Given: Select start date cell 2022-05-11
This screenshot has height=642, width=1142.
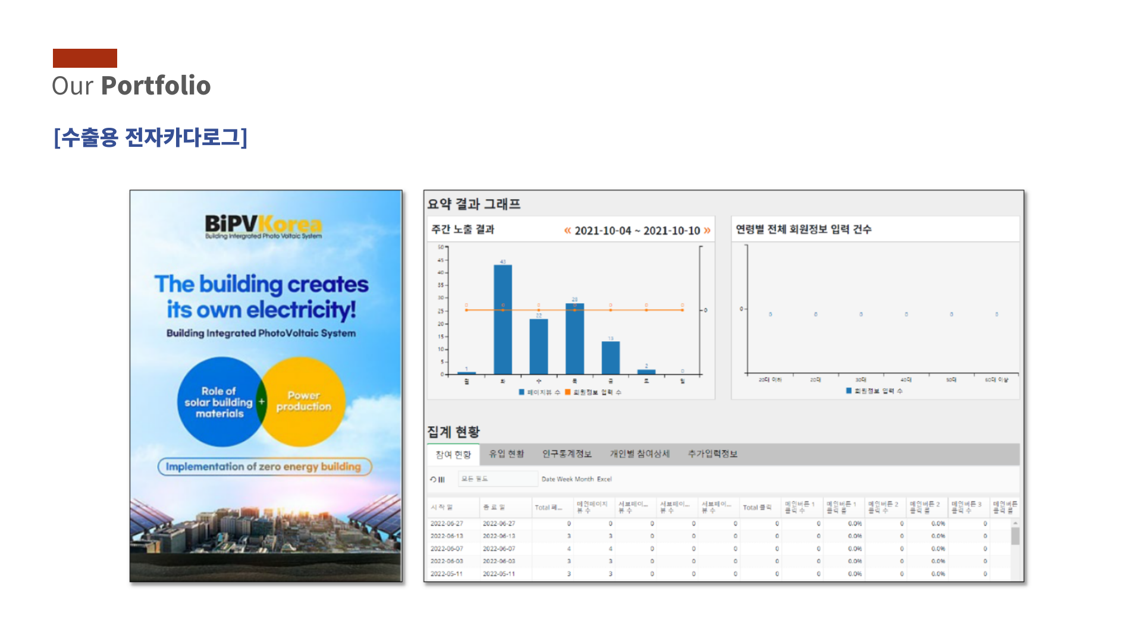Looking at the screenshot, I should (x=447, y=574).
